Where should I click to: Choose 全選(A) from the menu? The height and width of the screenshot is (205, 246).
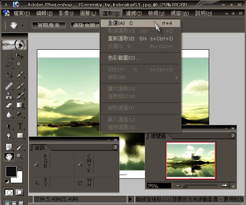point(141,23)
